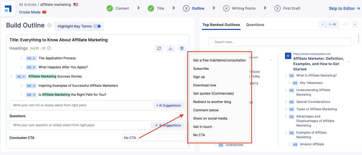Click the download outline icon
This screenshot has width=362, height=155.
point(170,48)
